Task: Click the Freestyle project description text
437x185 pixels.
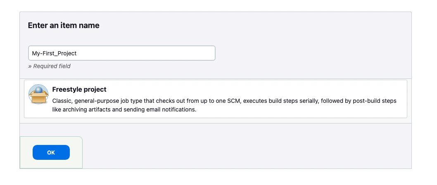Action: [x=224, y=105]
